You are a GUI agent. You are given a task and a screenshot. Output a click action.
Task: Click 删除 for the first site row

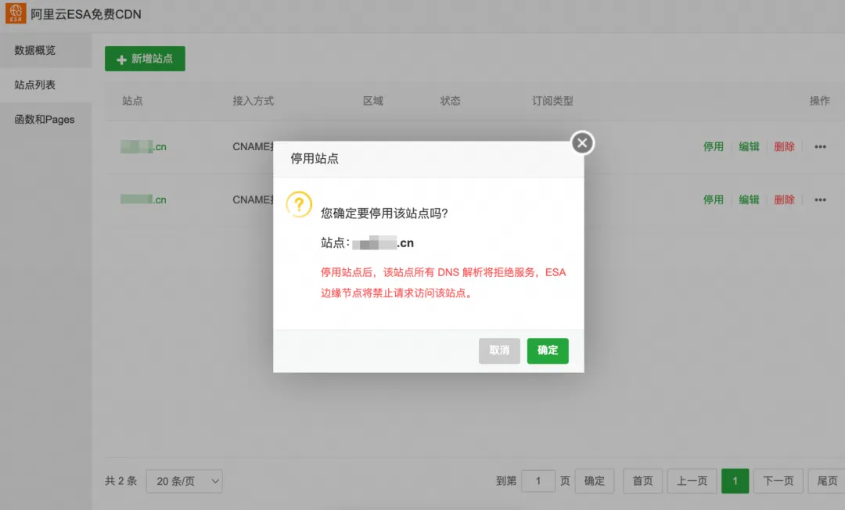pos(784,146)
